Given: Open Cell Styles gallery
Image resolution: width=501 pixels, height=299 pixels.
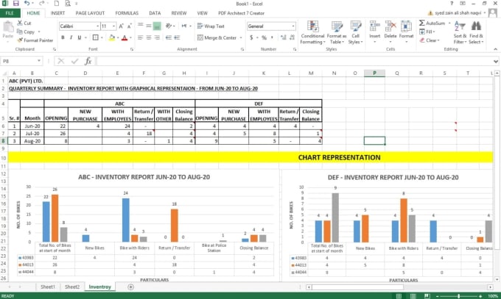Looking at the screenshot, I should pos(355,32).
